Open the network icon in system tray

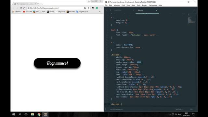click(x=173, y=114)
